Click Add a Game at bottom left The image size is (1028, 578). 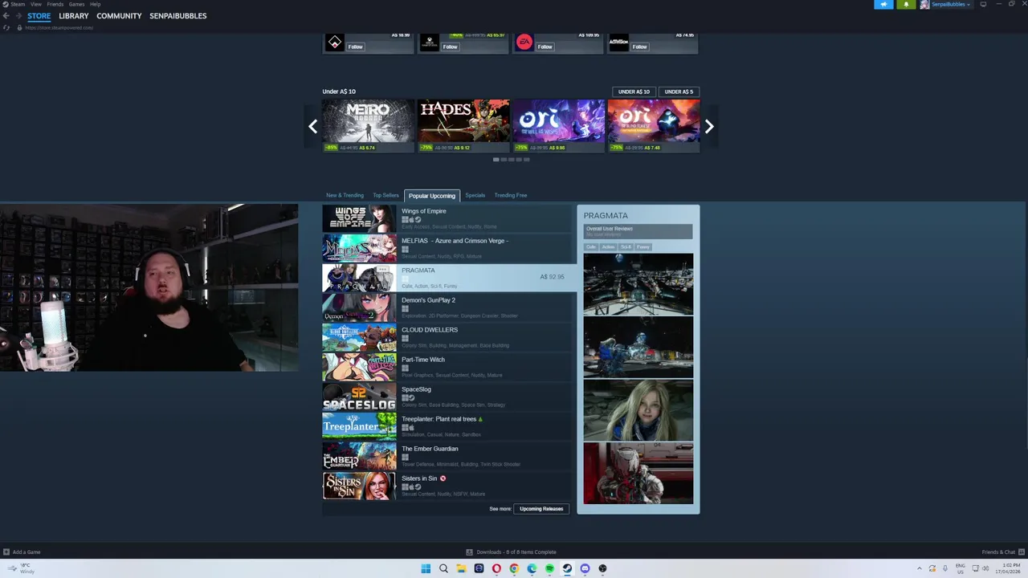[x=22, y=552]
